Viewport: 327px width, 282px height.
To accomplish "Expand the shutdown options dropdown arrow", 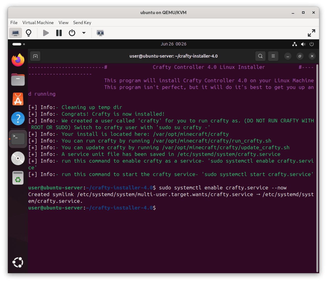I will pyautogui.click(x=84, y=33).
